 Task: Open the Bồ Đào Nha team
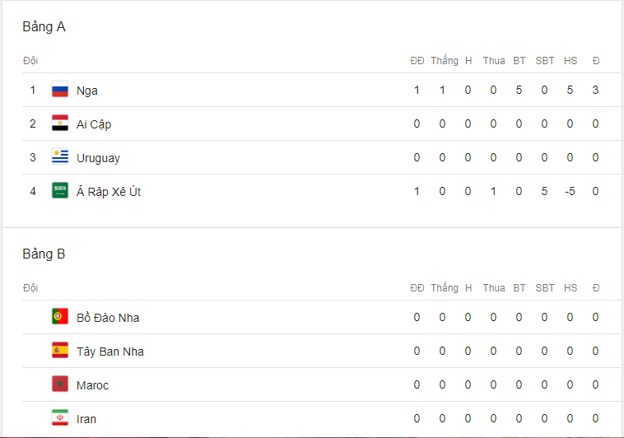(x=108, y=317)
